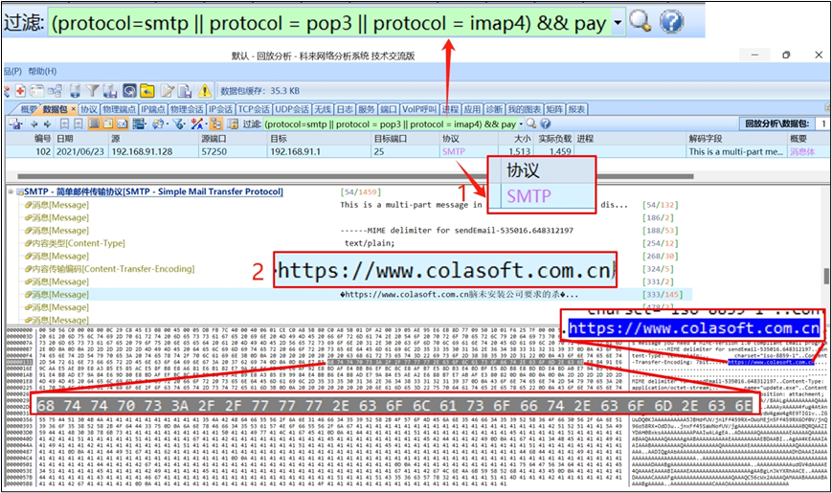Collapse the SMTP protocol tree node
The height and width of the screenshot is (493, 832).
(11, 191)
